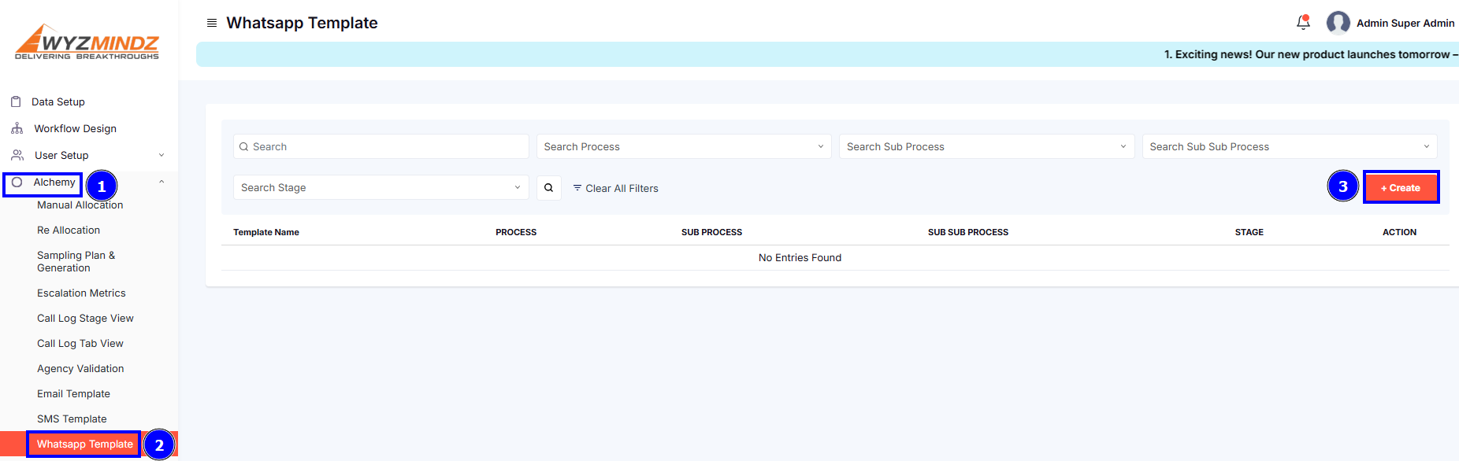Open the Search Sub Process dropdown
Viewport: 1459px width, 461px height.
(x=986, y=147)
